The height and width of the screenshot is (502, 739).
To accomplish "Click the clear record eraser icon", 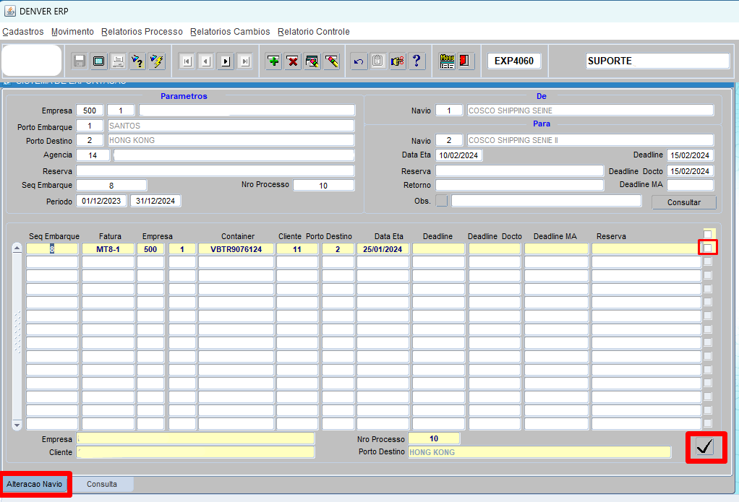I will tap(331, 61).
